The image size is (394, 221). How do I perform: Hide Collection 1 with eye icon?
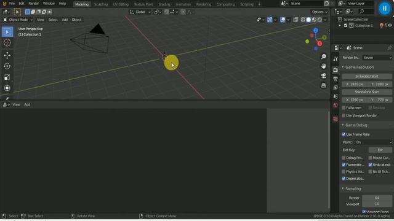(x=390, y=26)
